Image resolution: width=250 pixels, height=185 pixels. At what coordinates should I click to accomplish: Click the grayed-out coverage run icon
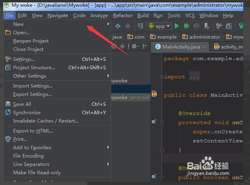click(197, 26)
